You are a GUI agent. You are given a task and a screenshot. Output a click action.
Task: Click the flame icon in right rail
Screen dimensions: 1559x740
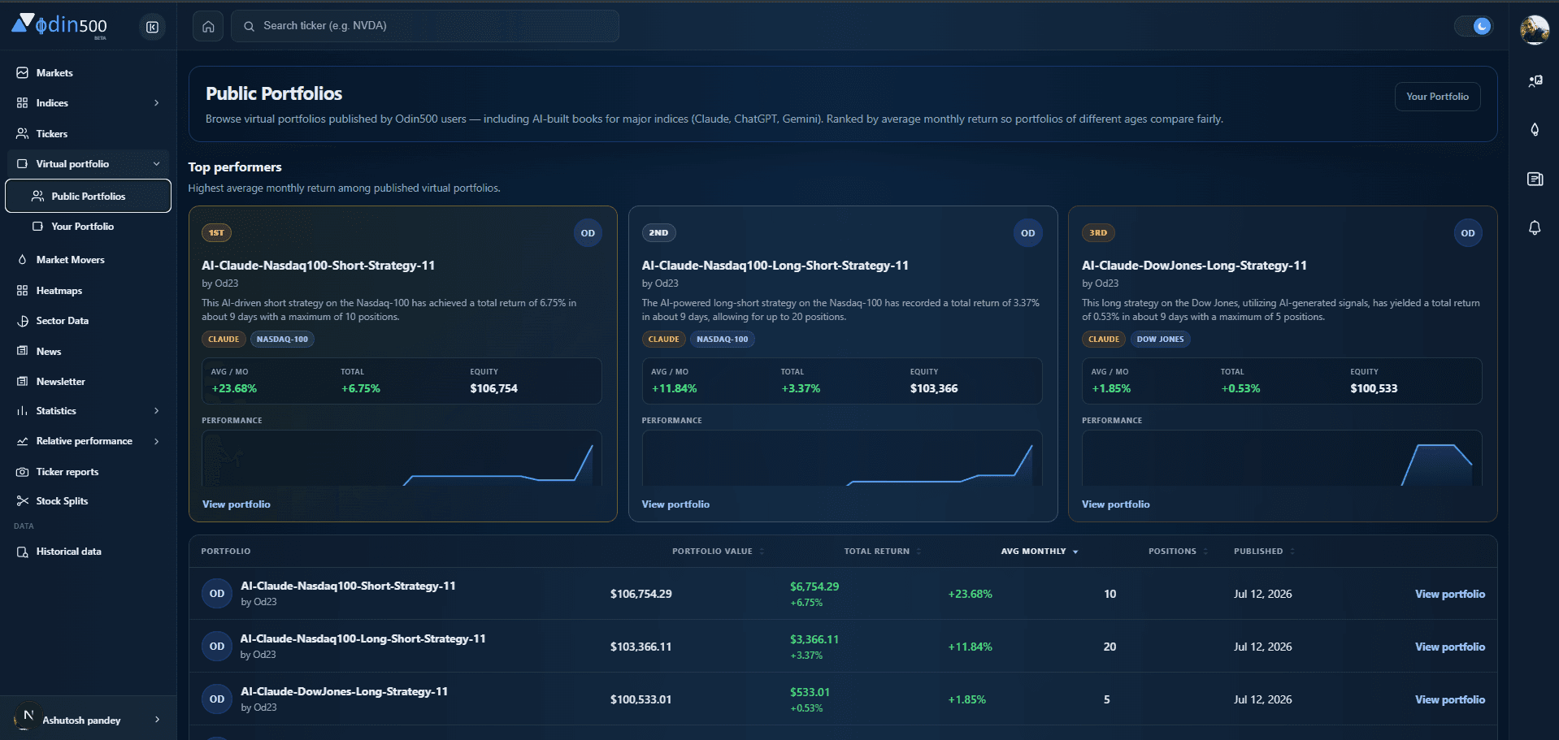point(1535,129)
